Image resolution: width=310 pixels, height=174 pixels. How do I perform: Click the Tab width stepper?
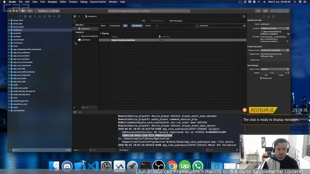(x=273, y=73)
